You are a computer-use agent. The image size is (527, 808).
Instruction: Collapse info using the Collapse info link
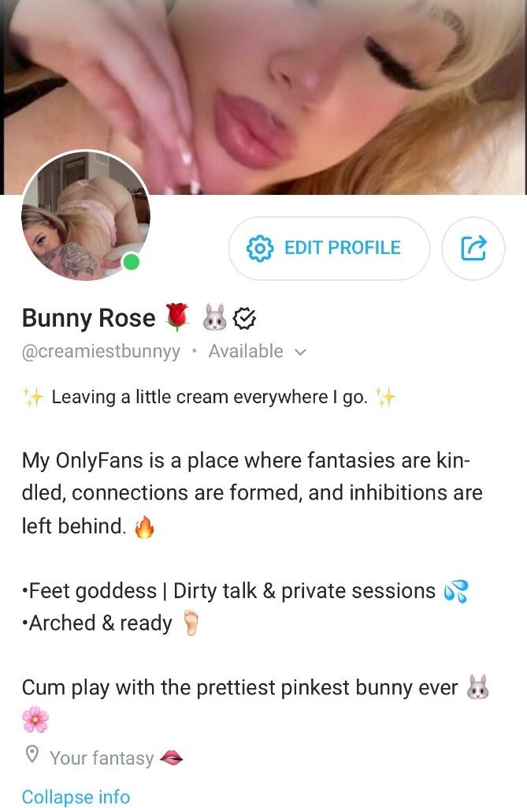point(76,797)
